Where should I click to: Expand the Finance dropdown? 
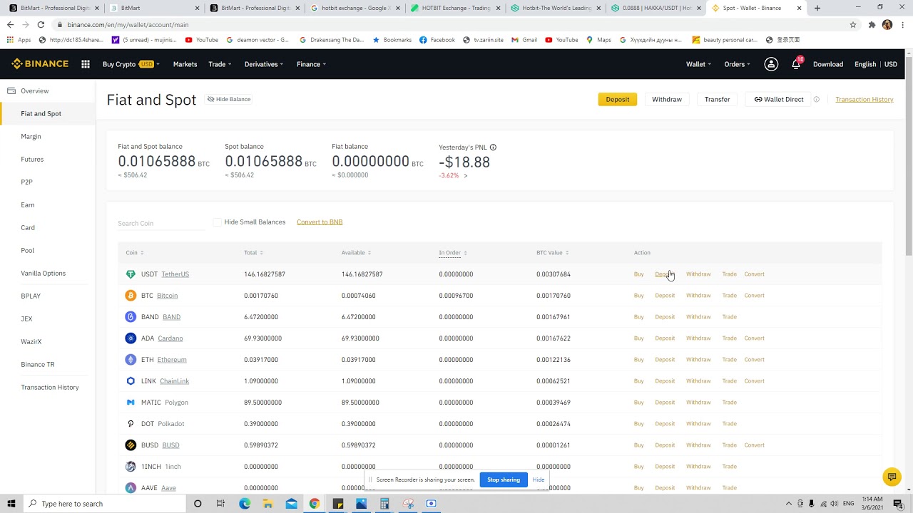311,64
